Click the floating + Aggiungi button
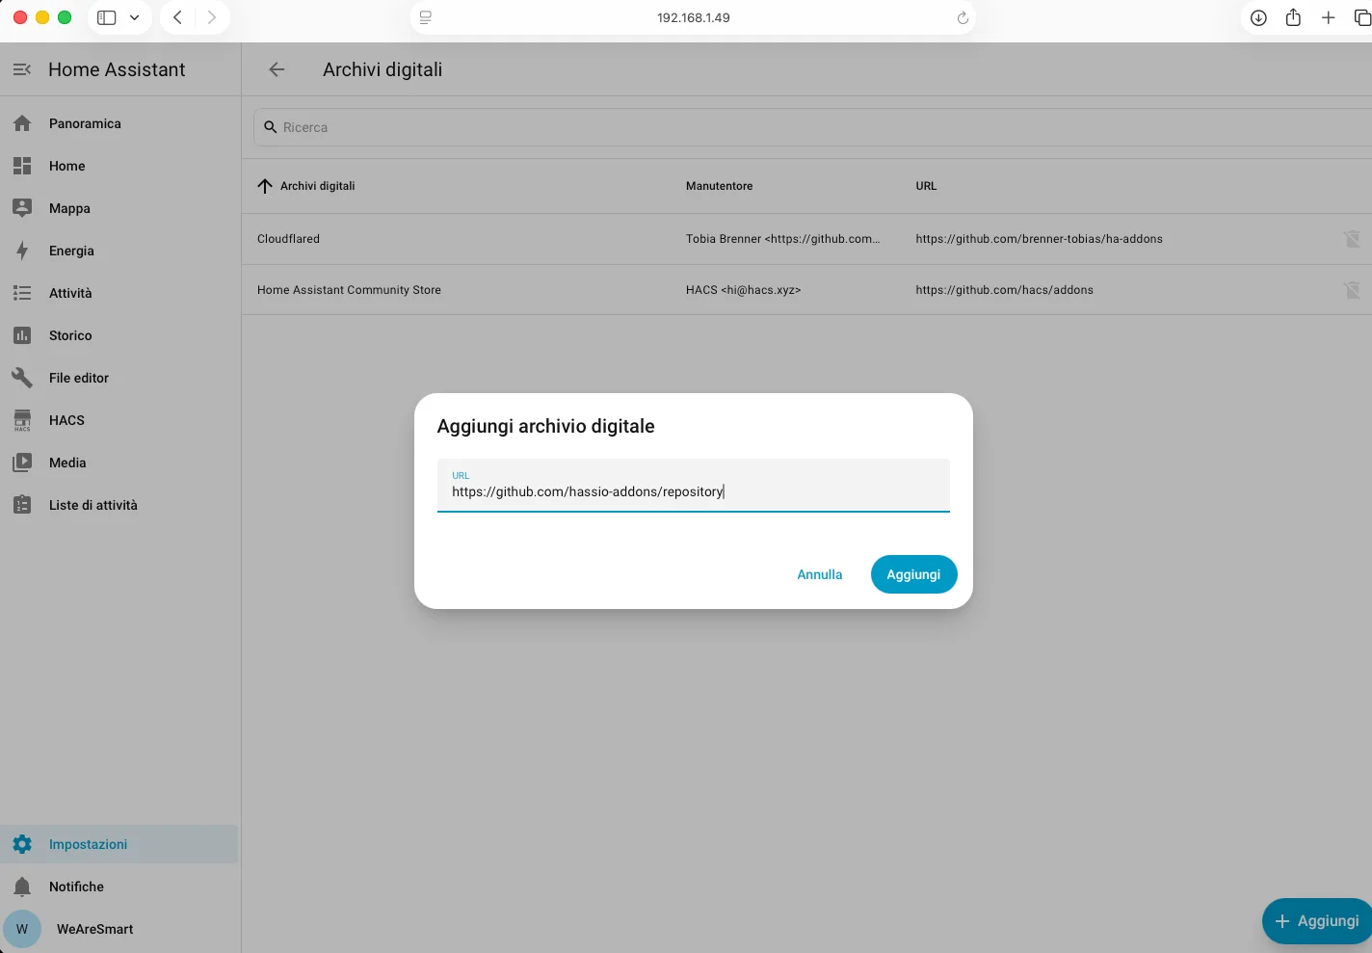This screenshot has height=953, width=1372. pos(1317,921)
